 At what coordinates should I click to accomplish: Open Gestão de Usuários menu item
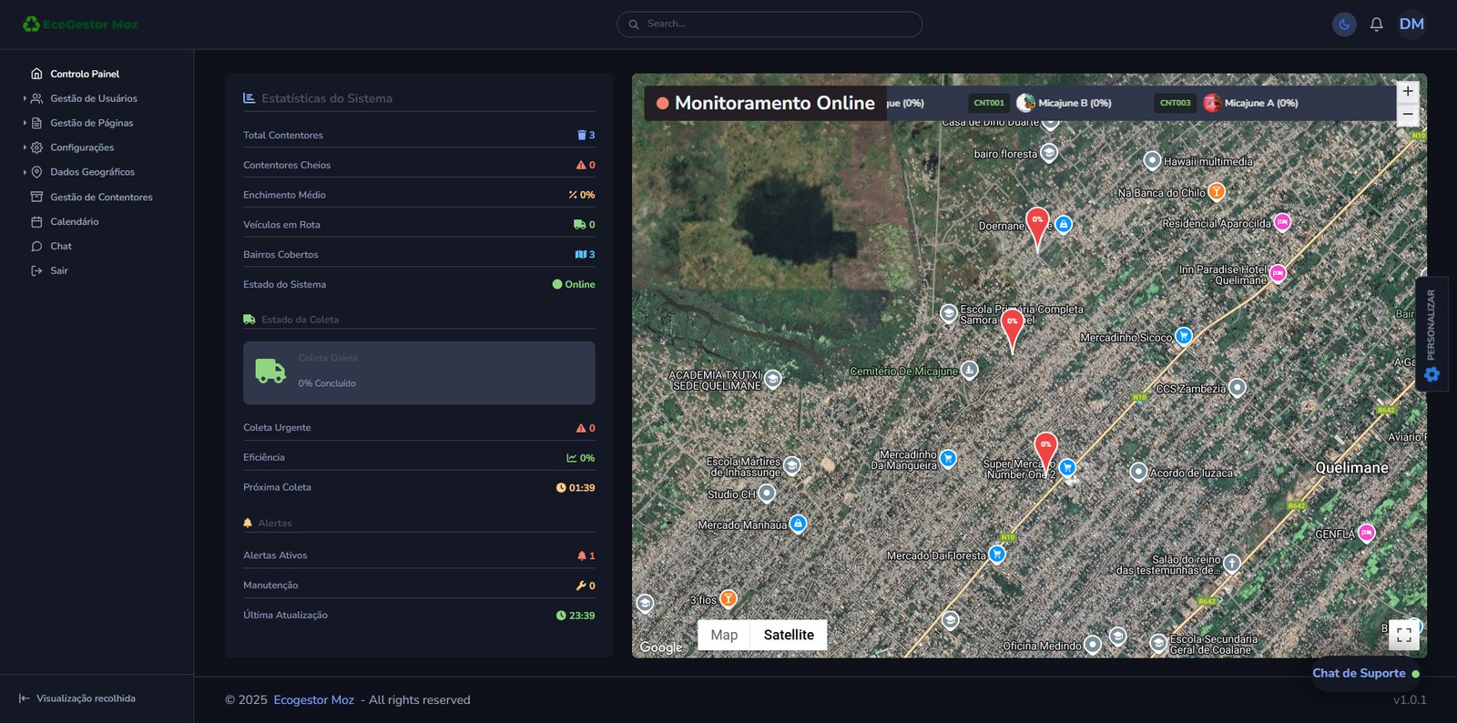click(94, 98)
